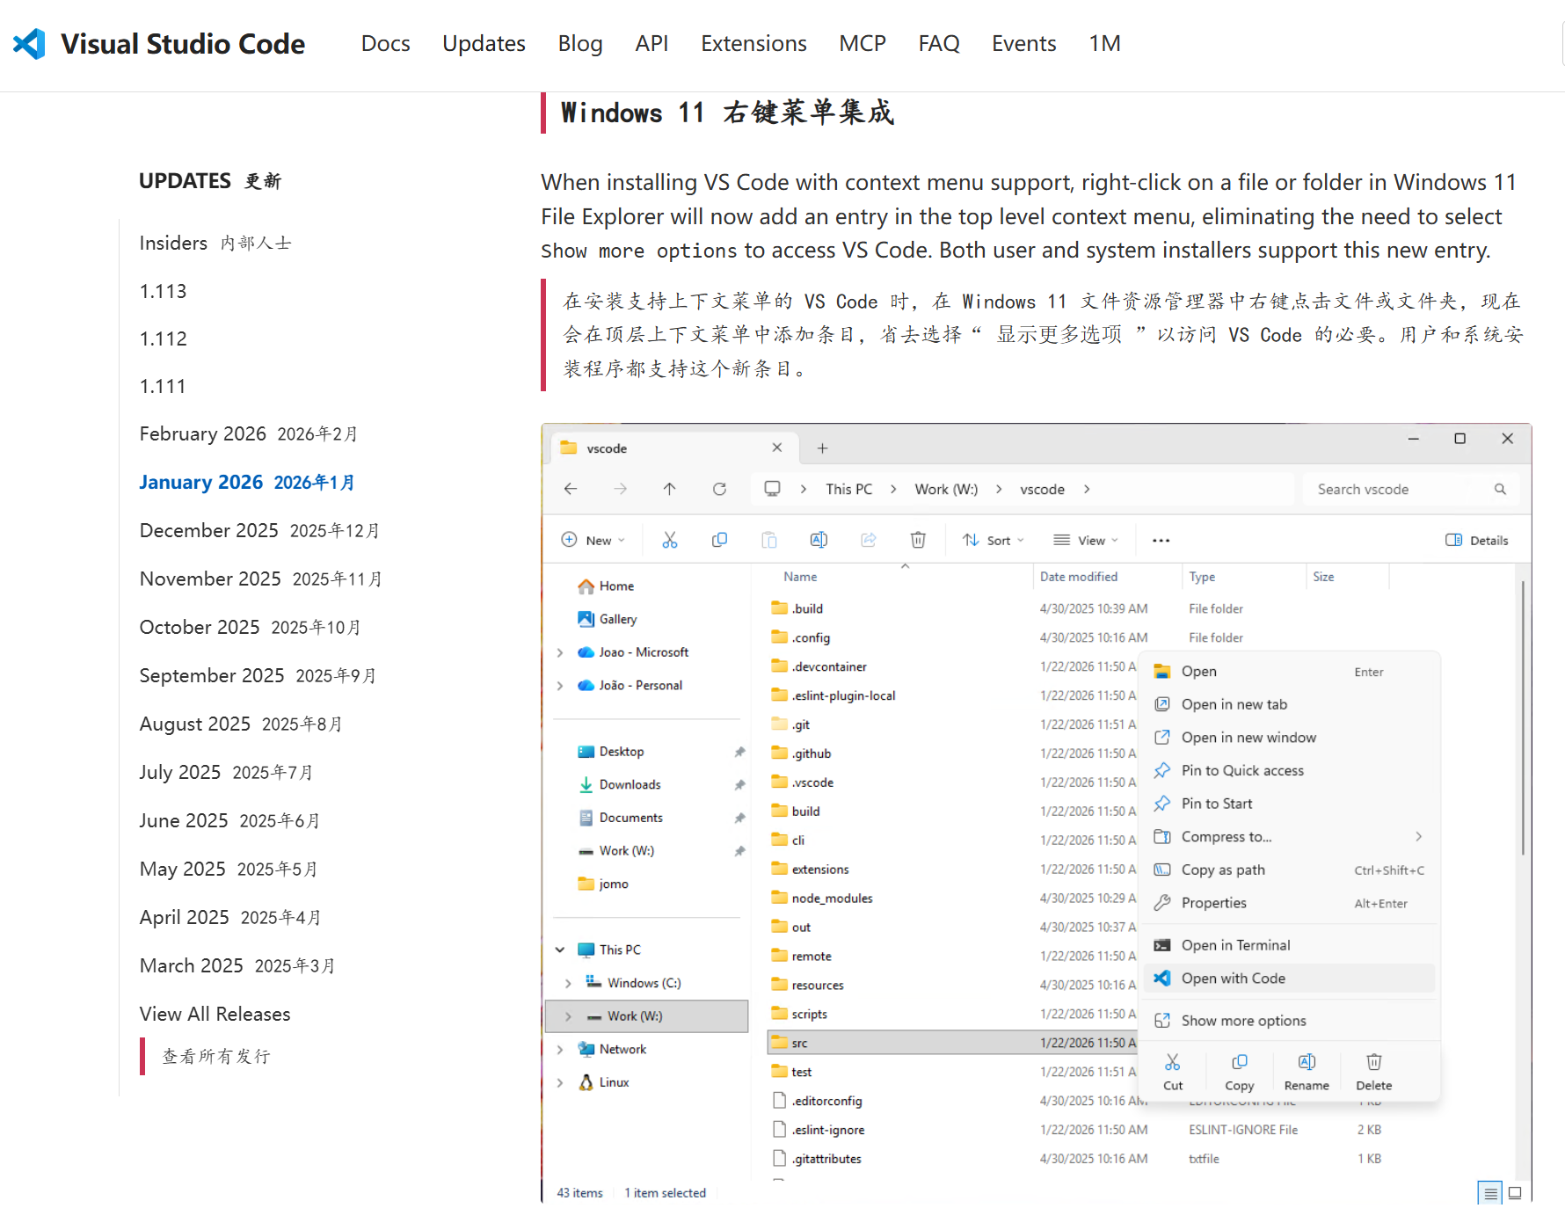Click the Home item in navigation pane
The height and width of the screenshot is (1230, 1565).
606,586
